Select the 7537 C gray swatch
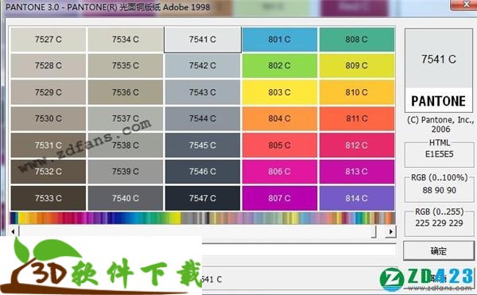This screenshot has height=295, width=477. [126, 118]
